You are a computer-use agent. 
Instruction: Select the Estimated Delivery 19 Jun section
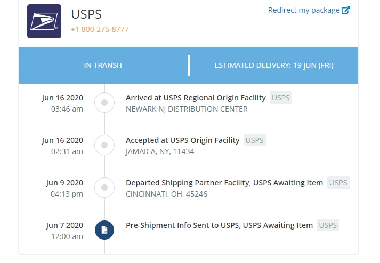tap(273, 65)
